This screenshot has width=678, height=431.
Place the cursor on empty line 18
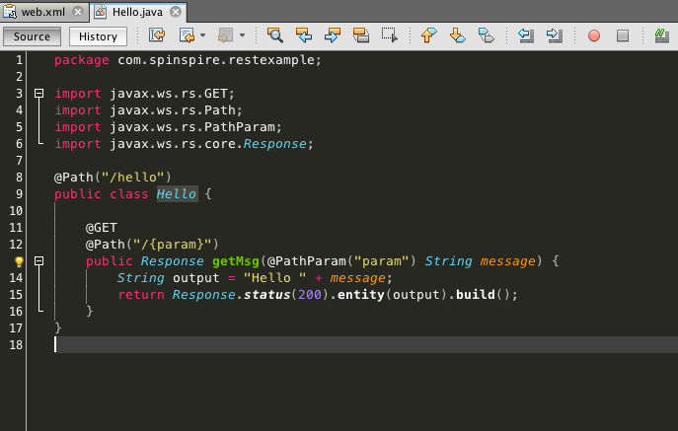(366, 345)
